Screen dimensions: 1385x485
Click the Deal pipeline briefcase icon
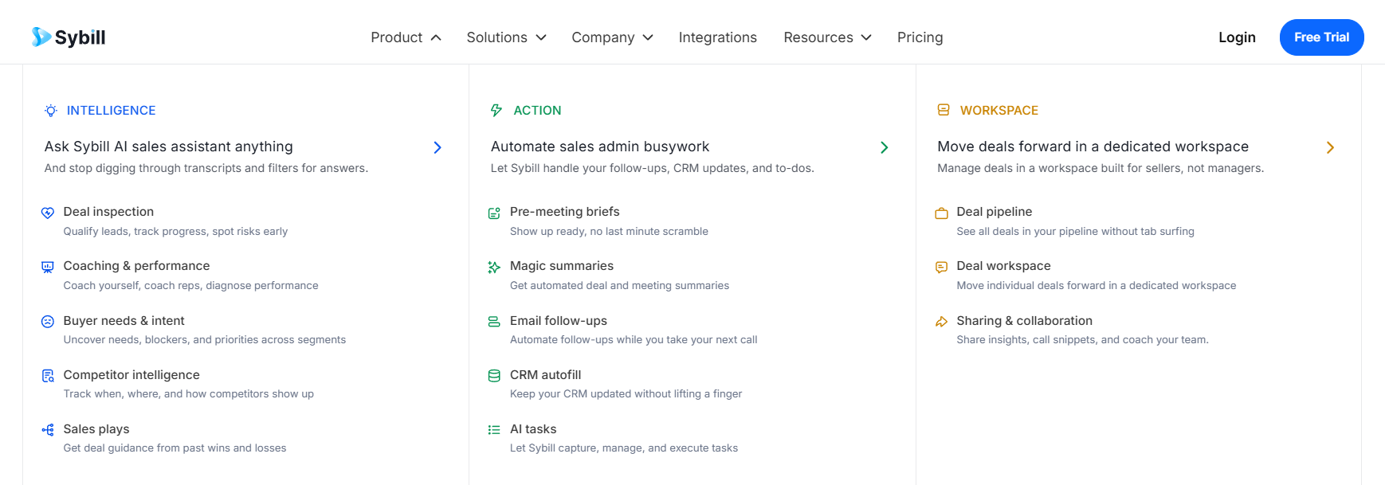941,213
